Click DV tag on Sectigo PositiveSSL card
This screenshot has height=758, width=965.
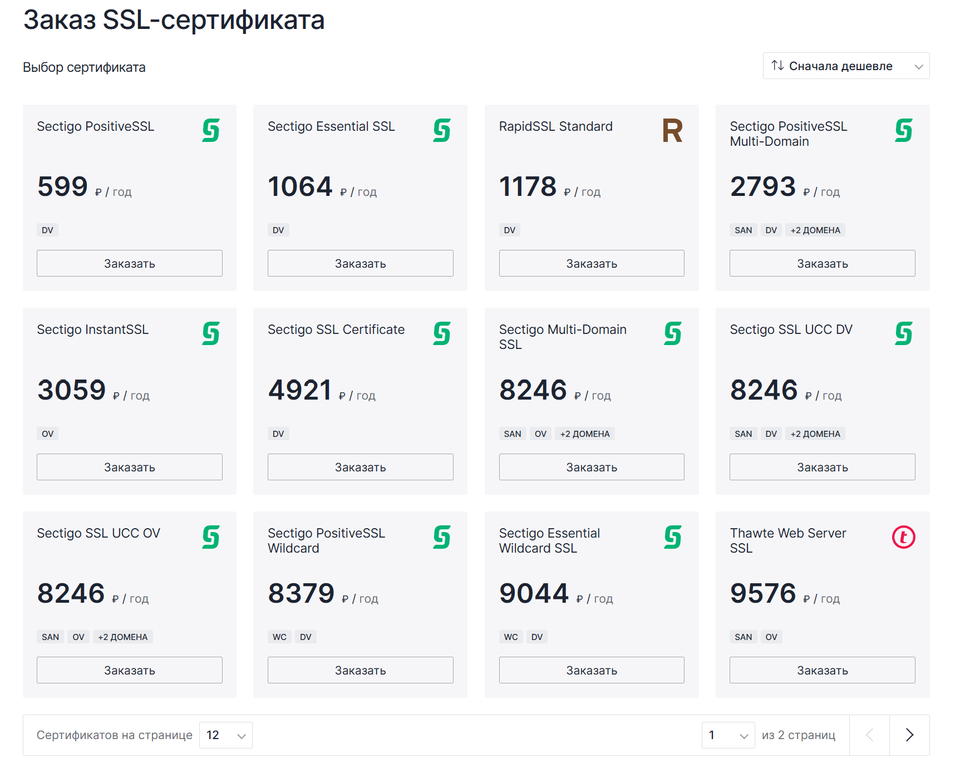47,230
